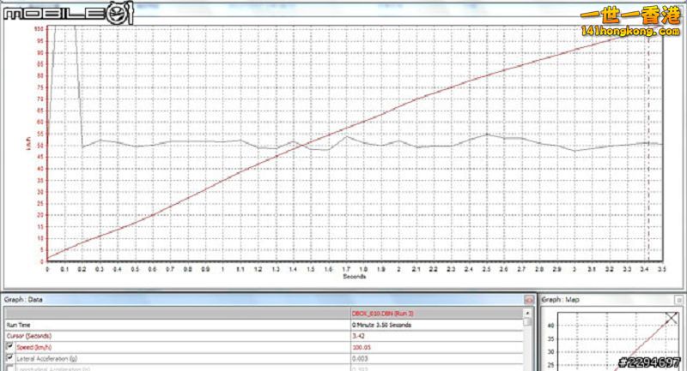Toggle the Lateral Acceleration (g) checkbox
Image resolution: width=687 pixels, height=371 pixels.
[x=9, y=358]
